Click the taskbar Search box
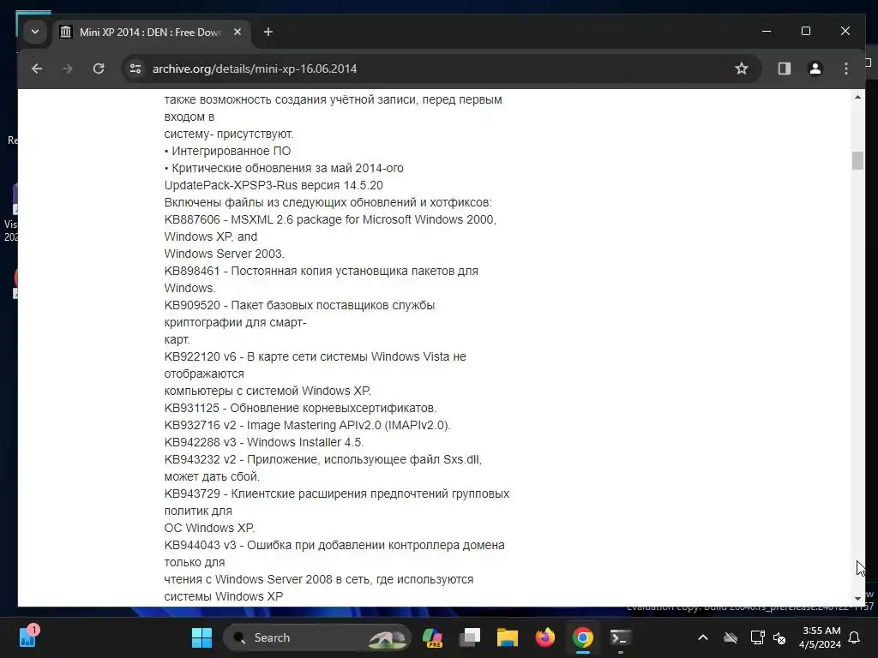The image size is (878, 658). pos(317,637)
